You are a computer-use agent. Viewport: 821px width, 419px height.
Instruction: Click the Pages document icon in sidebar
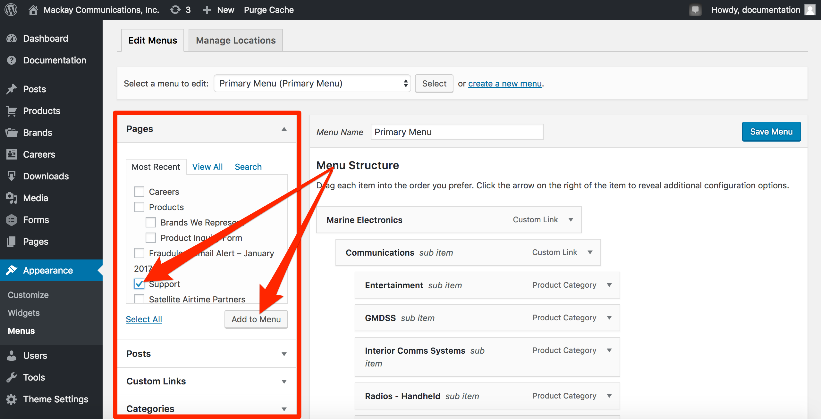[x=12, y=242]
